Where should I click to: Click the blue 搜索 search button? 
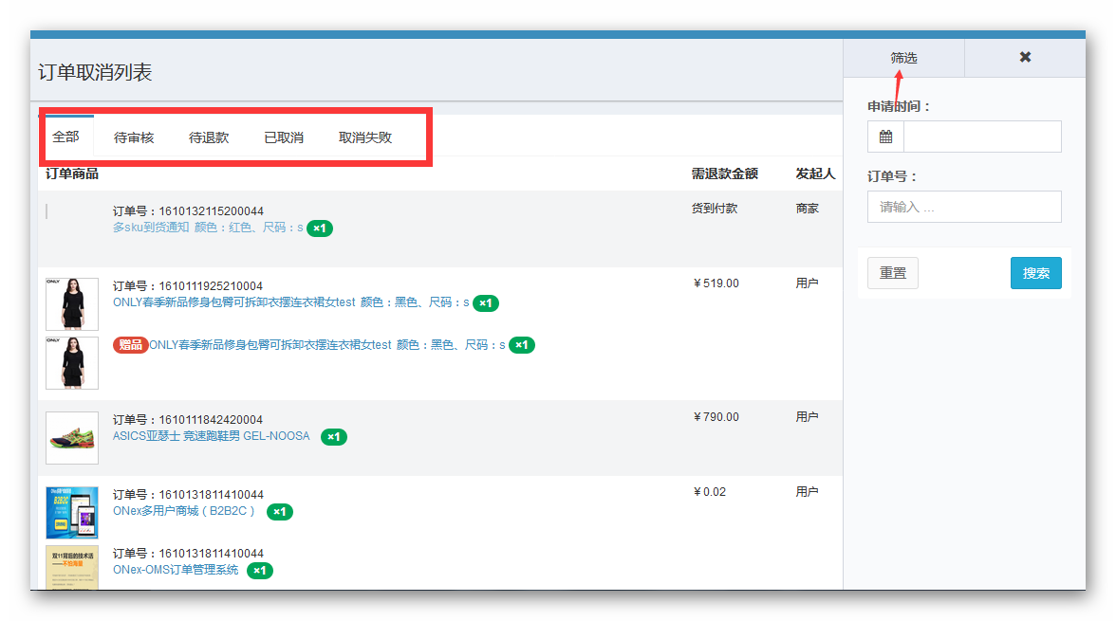point(1035,273)
